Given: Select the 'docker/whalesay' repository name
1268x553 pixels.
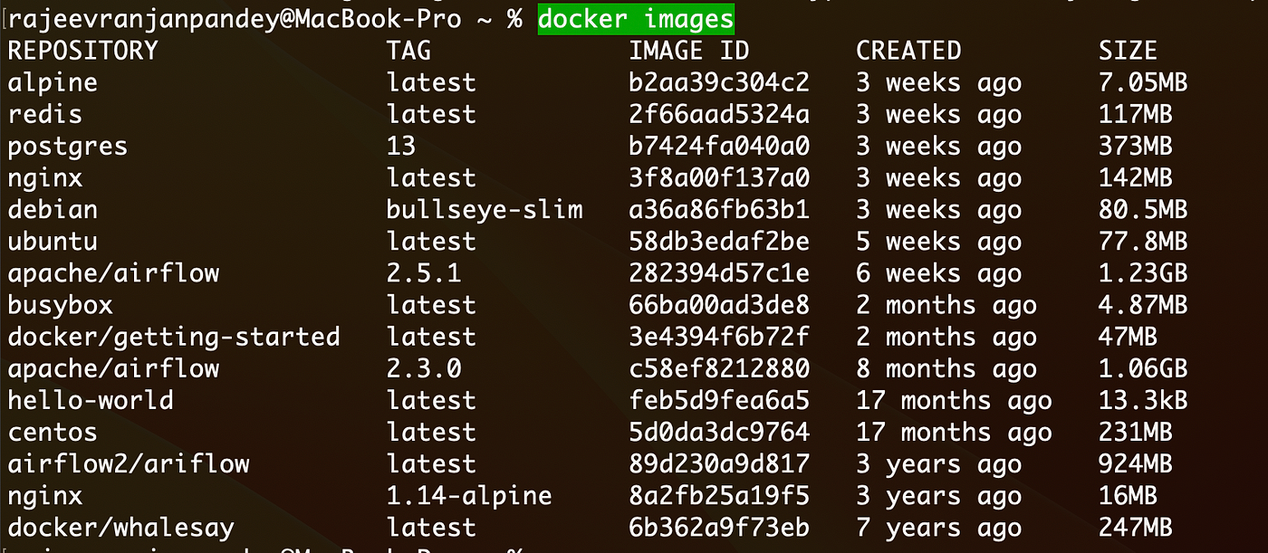Looking at the screenshot, I should point(121,528).
